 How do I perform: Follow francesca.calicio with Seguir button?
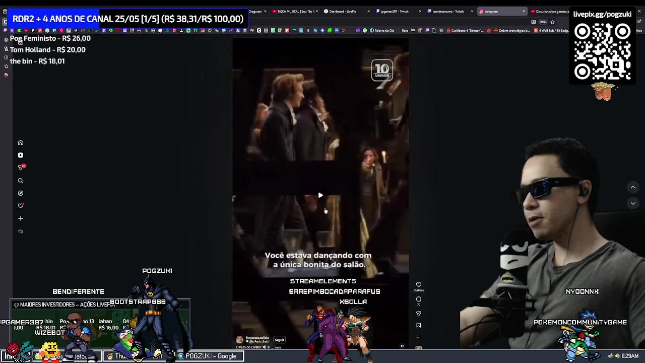pyautogui.click(x=279, y=340)
